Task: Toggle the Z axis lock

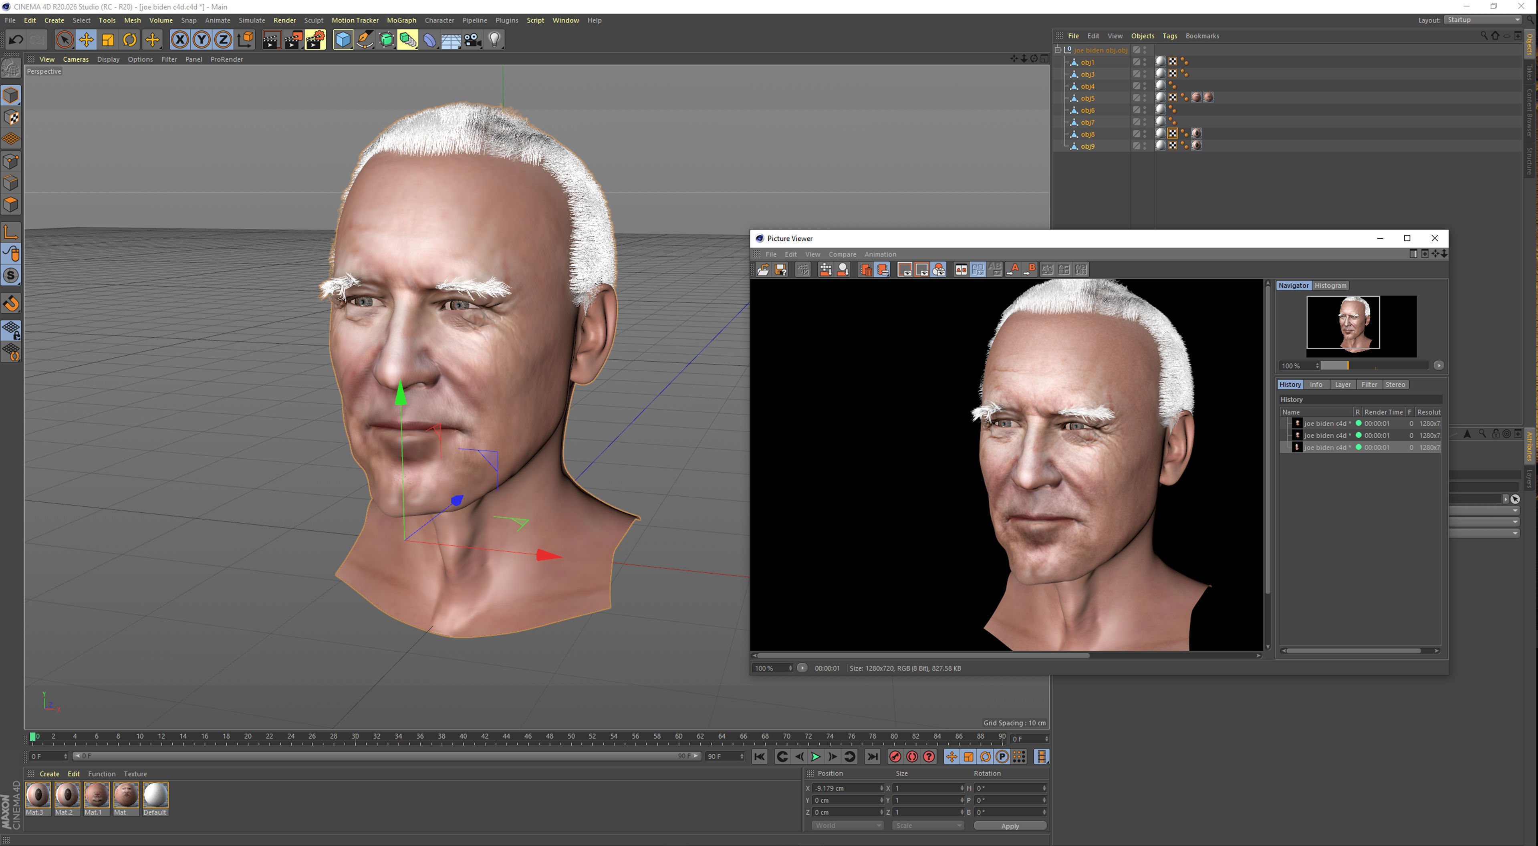Action: tap(223, 40)
